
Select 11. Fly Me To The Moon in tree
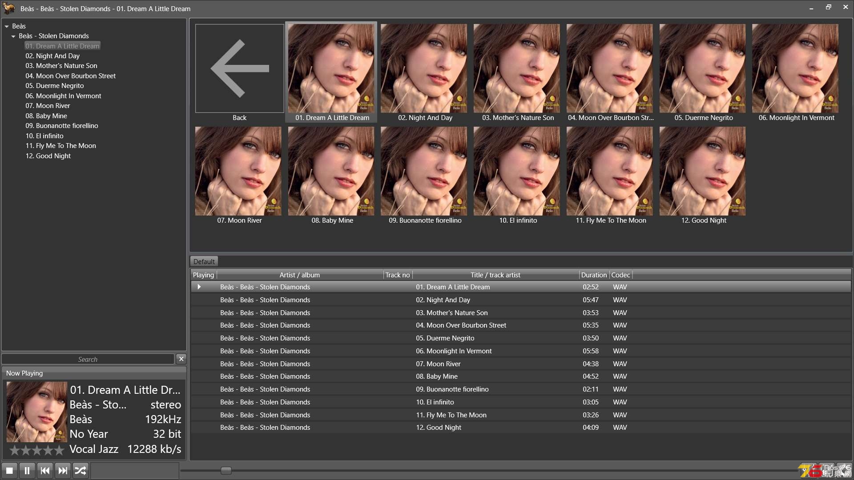(x=60, y=146)
